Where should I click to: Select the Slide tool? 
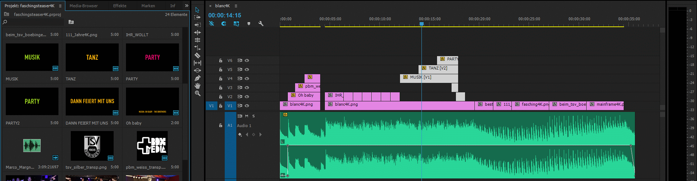click(197, 71)
